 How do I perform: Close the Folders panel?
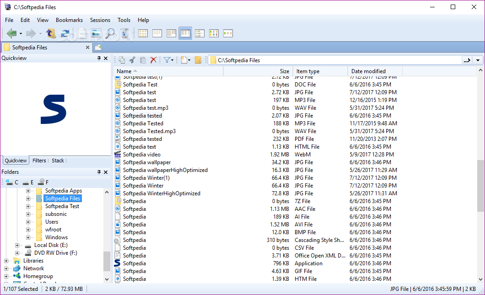tap(106, 172)
